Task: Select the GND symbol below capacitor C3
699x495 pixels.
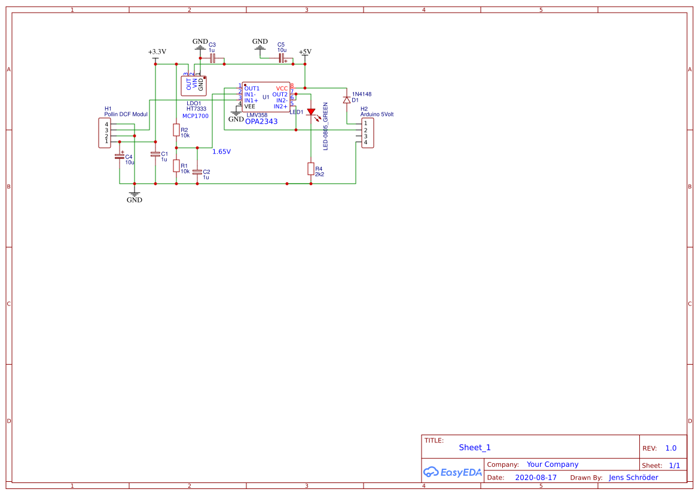Action: [199, 43]
